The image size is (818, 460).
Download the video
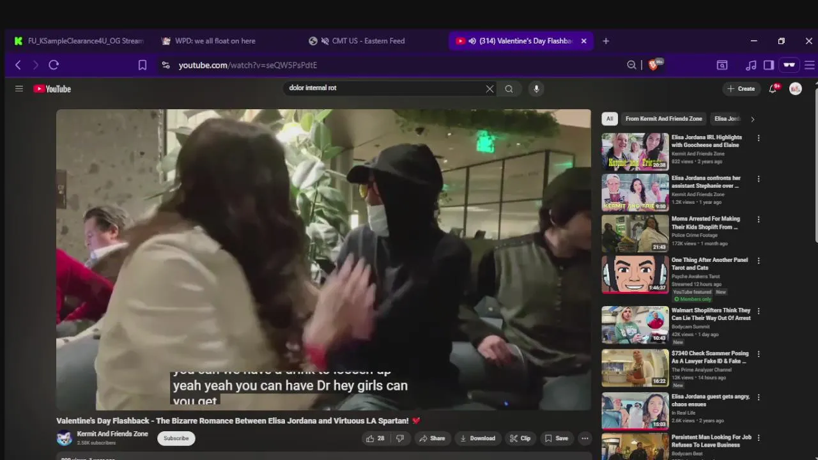point(477,438)
